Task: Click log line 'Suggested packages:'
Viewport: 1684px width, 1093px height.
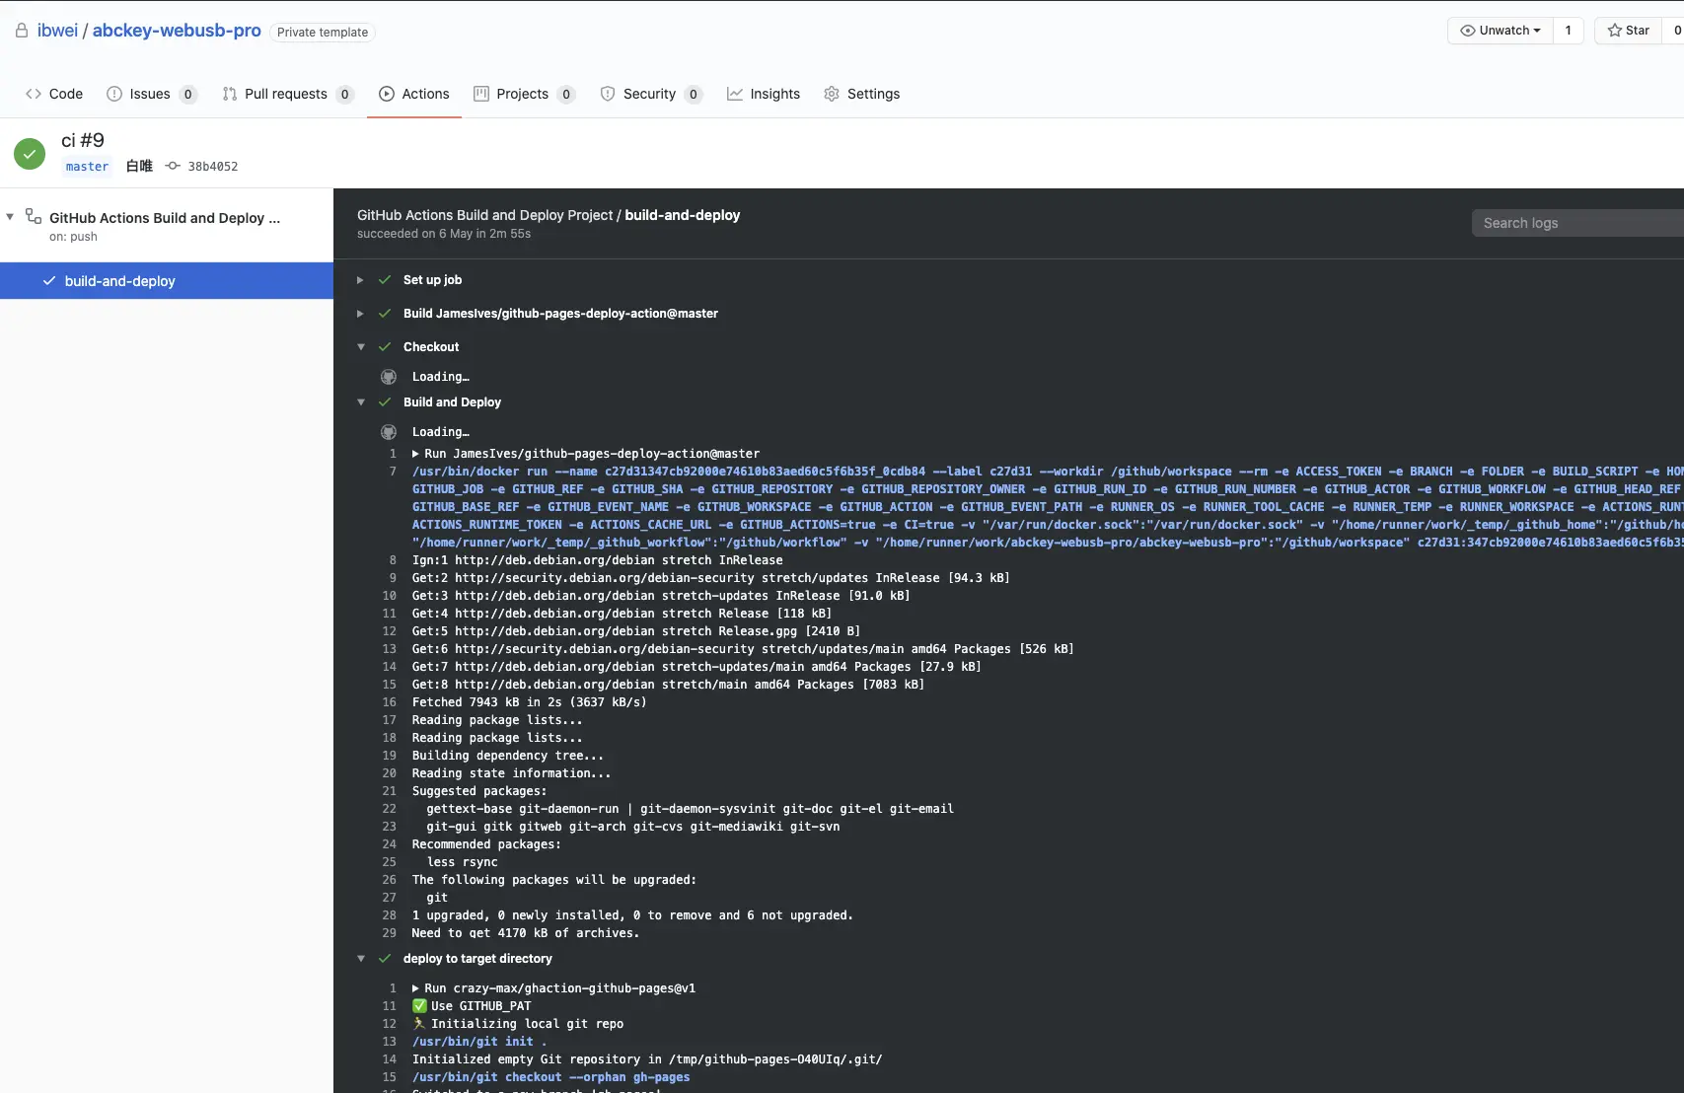Action: [x=479, y=791]
